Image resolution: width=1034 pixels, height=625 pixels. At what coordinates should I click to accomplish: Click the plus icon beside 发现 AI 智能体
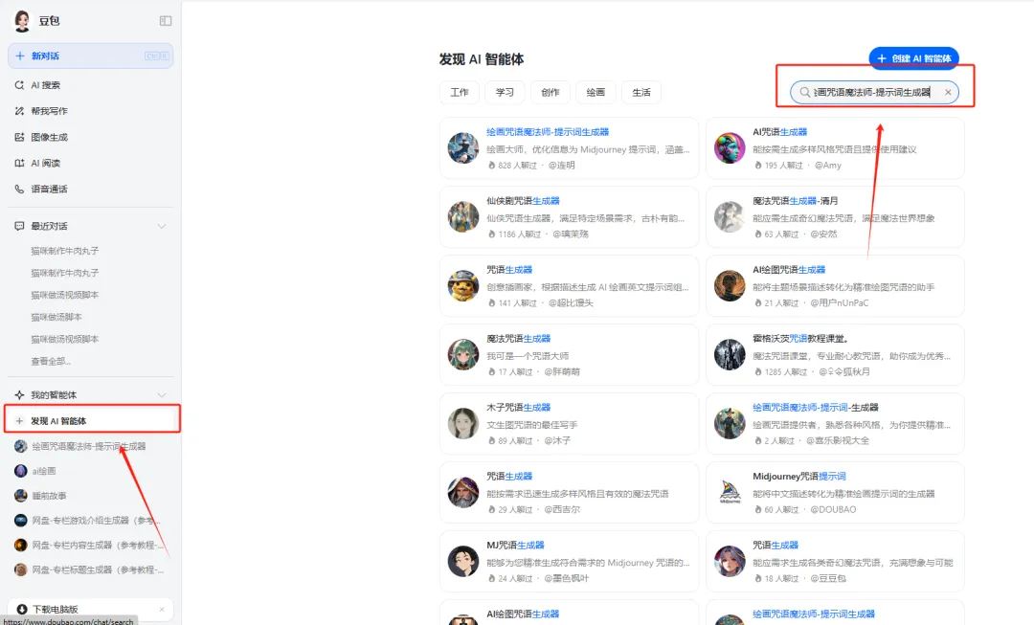coord(19,420)
